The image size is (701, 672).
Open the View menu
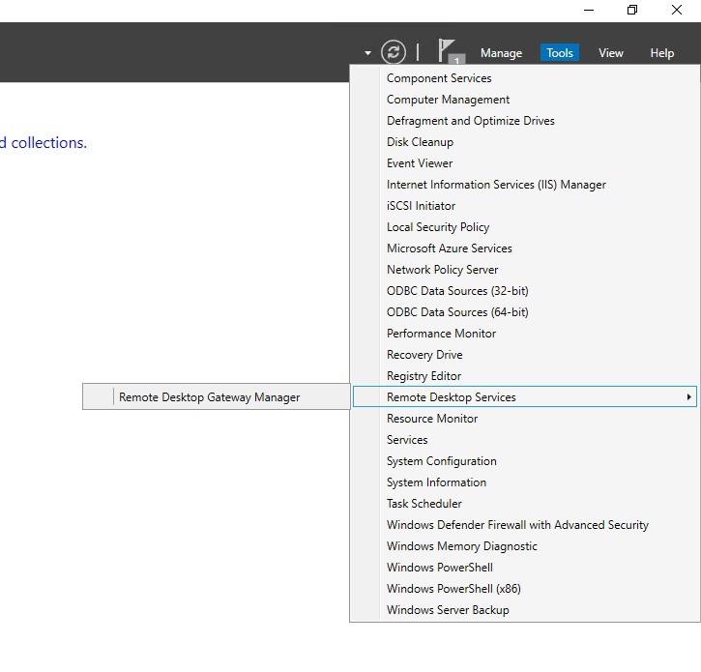pos(611,53)
